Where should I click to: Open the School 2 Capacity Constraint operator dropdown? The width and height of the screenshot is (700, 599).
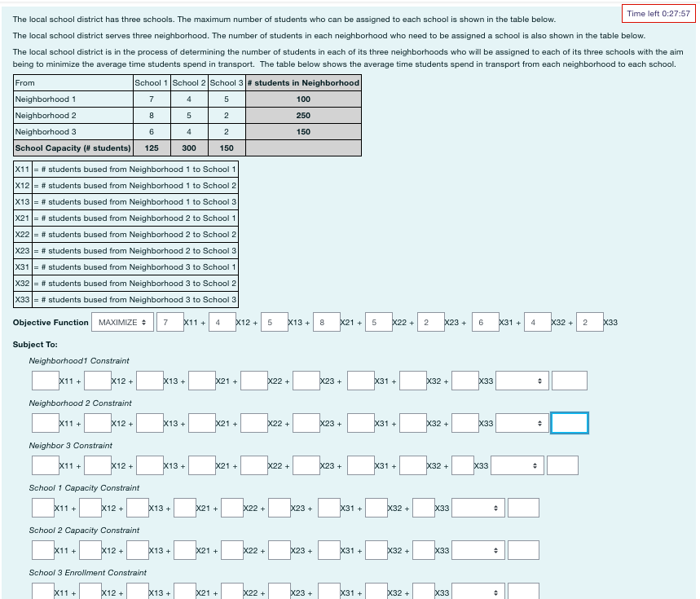click(478, 550)
